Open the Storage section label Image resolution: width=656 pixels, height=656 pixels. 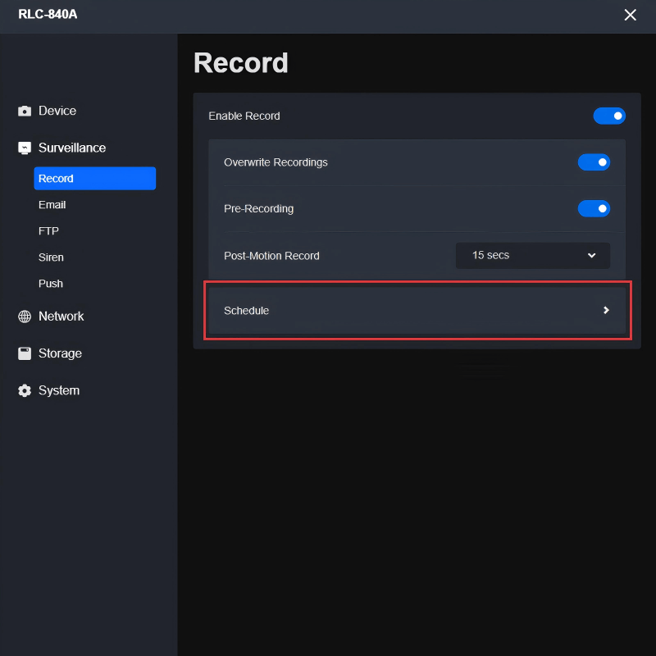(x=60, y=353)
